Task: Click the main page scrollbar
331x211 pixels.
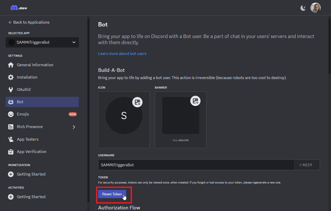Action: [x=330, y=46]
